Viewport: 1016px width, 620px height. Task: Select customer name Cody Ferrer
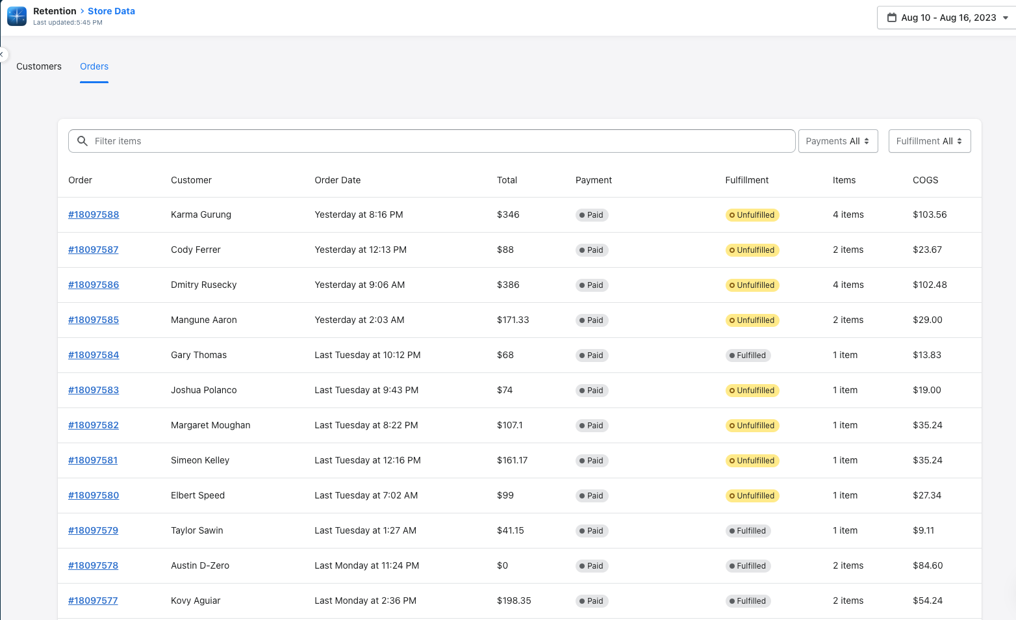(x=196, y=250)
